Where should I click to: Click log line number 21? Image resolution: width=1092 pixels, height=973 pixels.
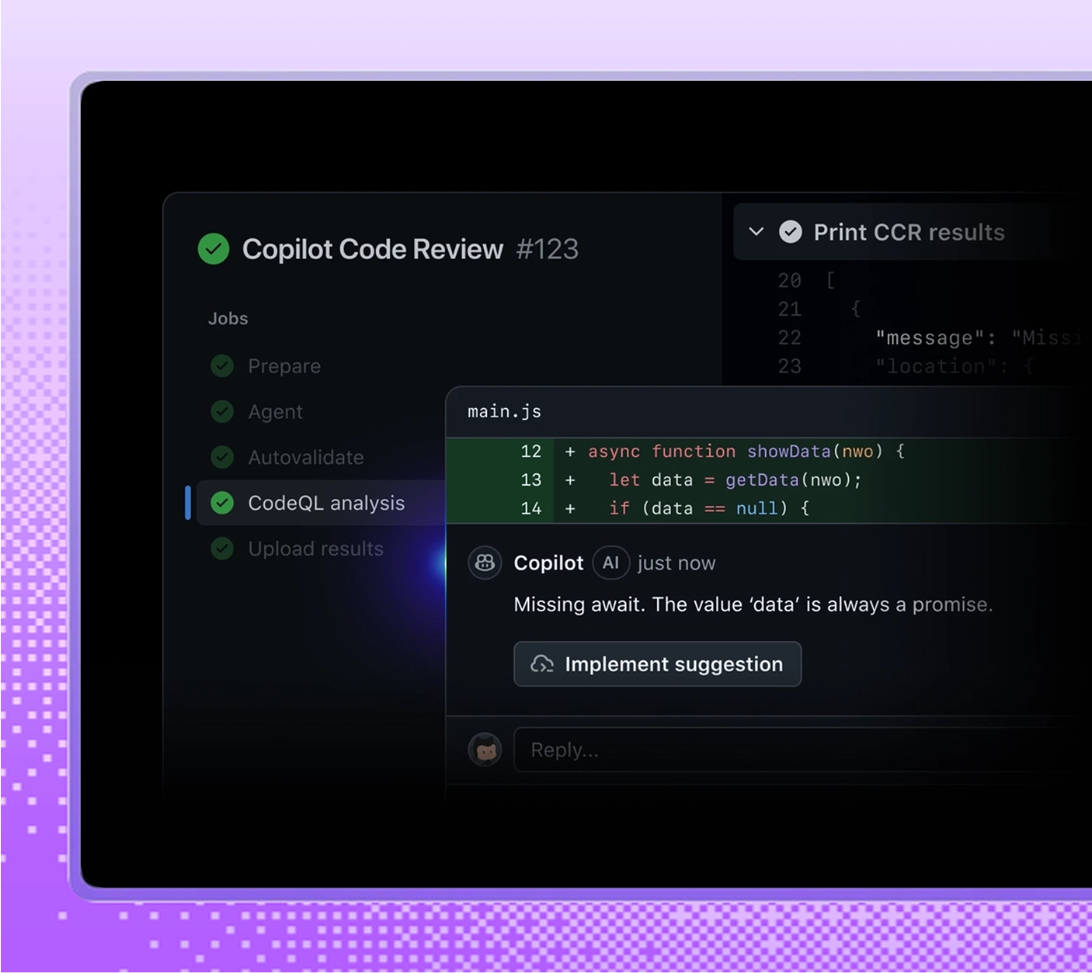tap(790, 309)
